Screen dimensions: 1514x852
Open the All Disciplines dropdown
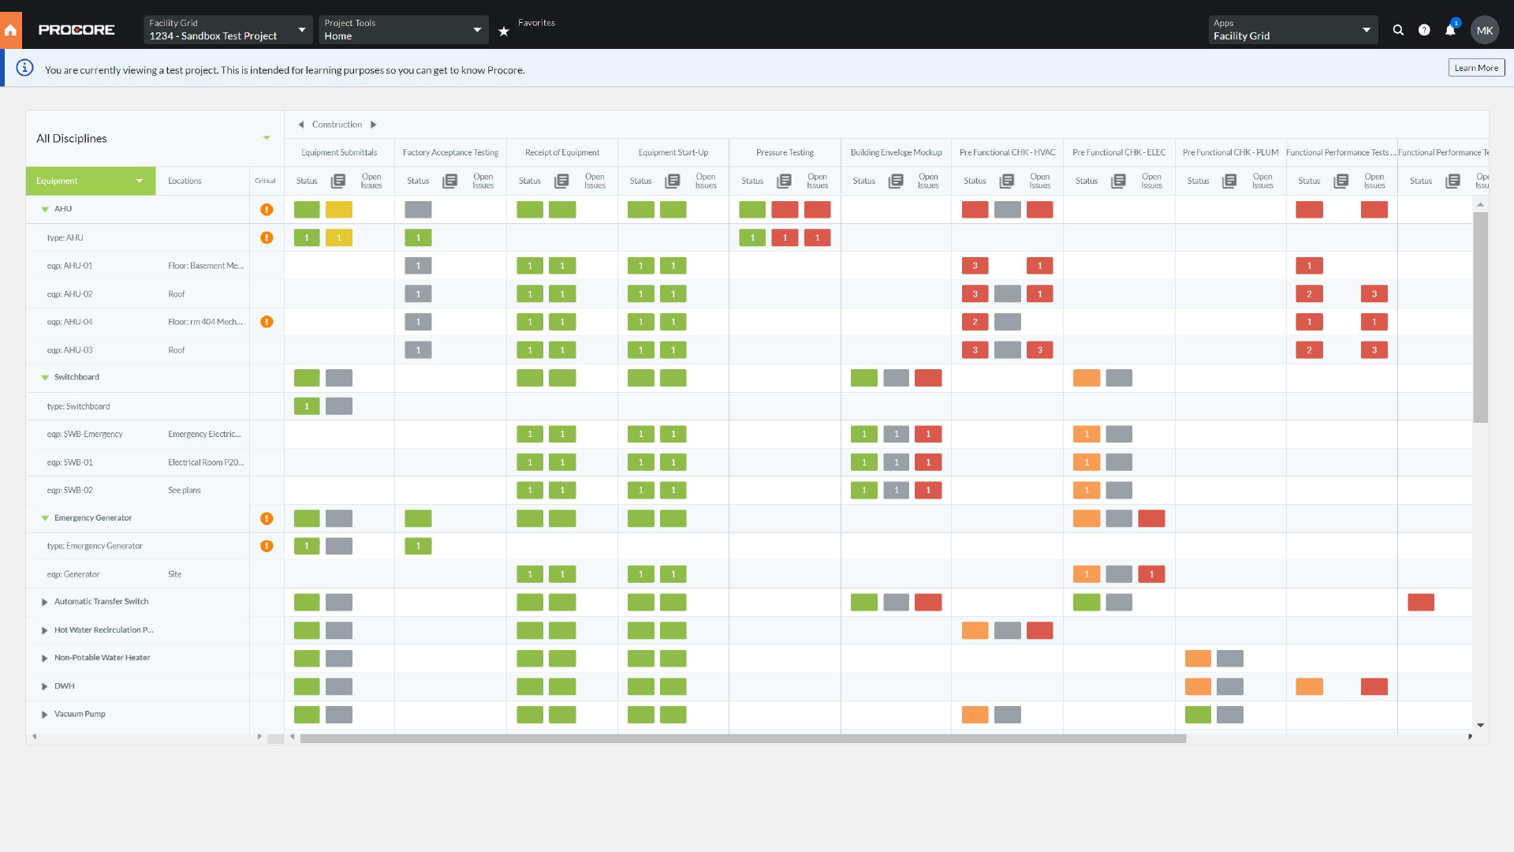[267, 138]
